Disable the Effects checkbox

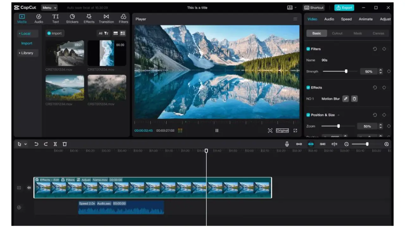(308, 88)
